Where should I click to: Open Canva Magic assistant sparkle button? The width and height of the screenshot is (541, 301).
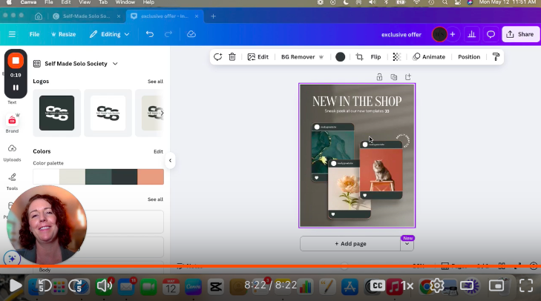[12, 259]
